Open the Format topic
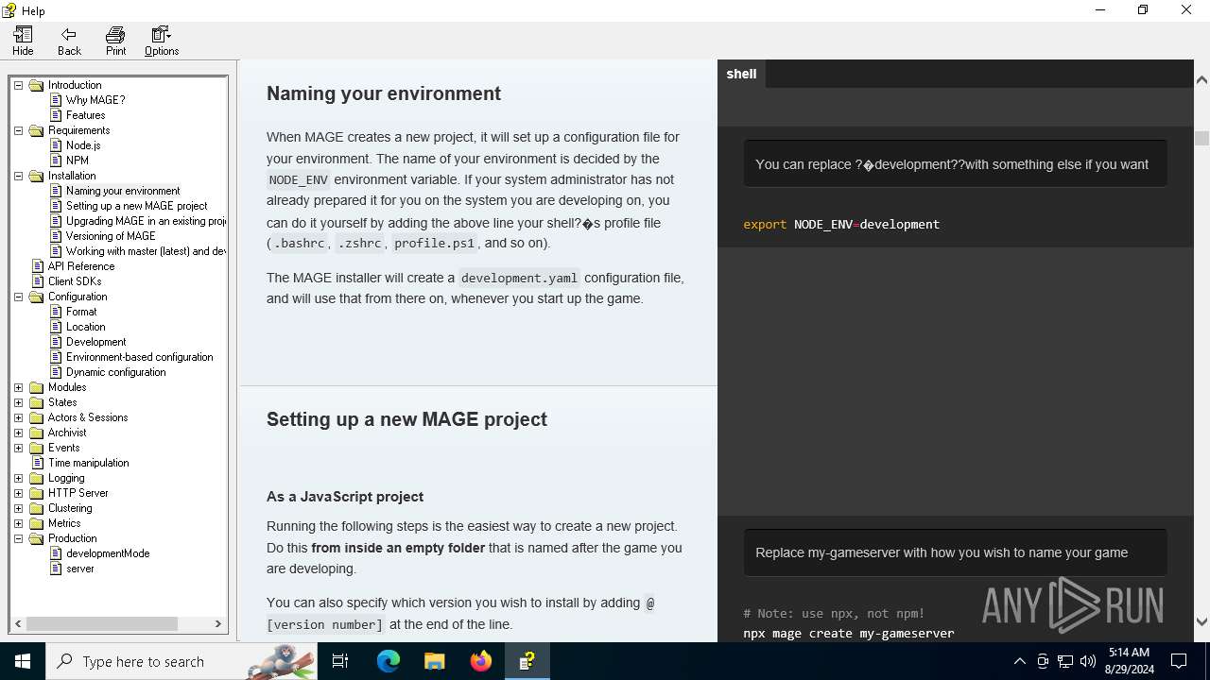Screen dimensions: 1210x680 pos(81,312)
